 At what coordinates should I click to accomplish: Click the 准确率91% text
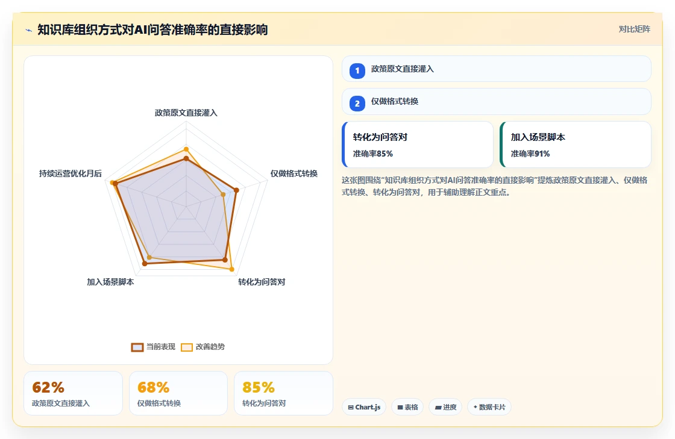click(530, 154)
